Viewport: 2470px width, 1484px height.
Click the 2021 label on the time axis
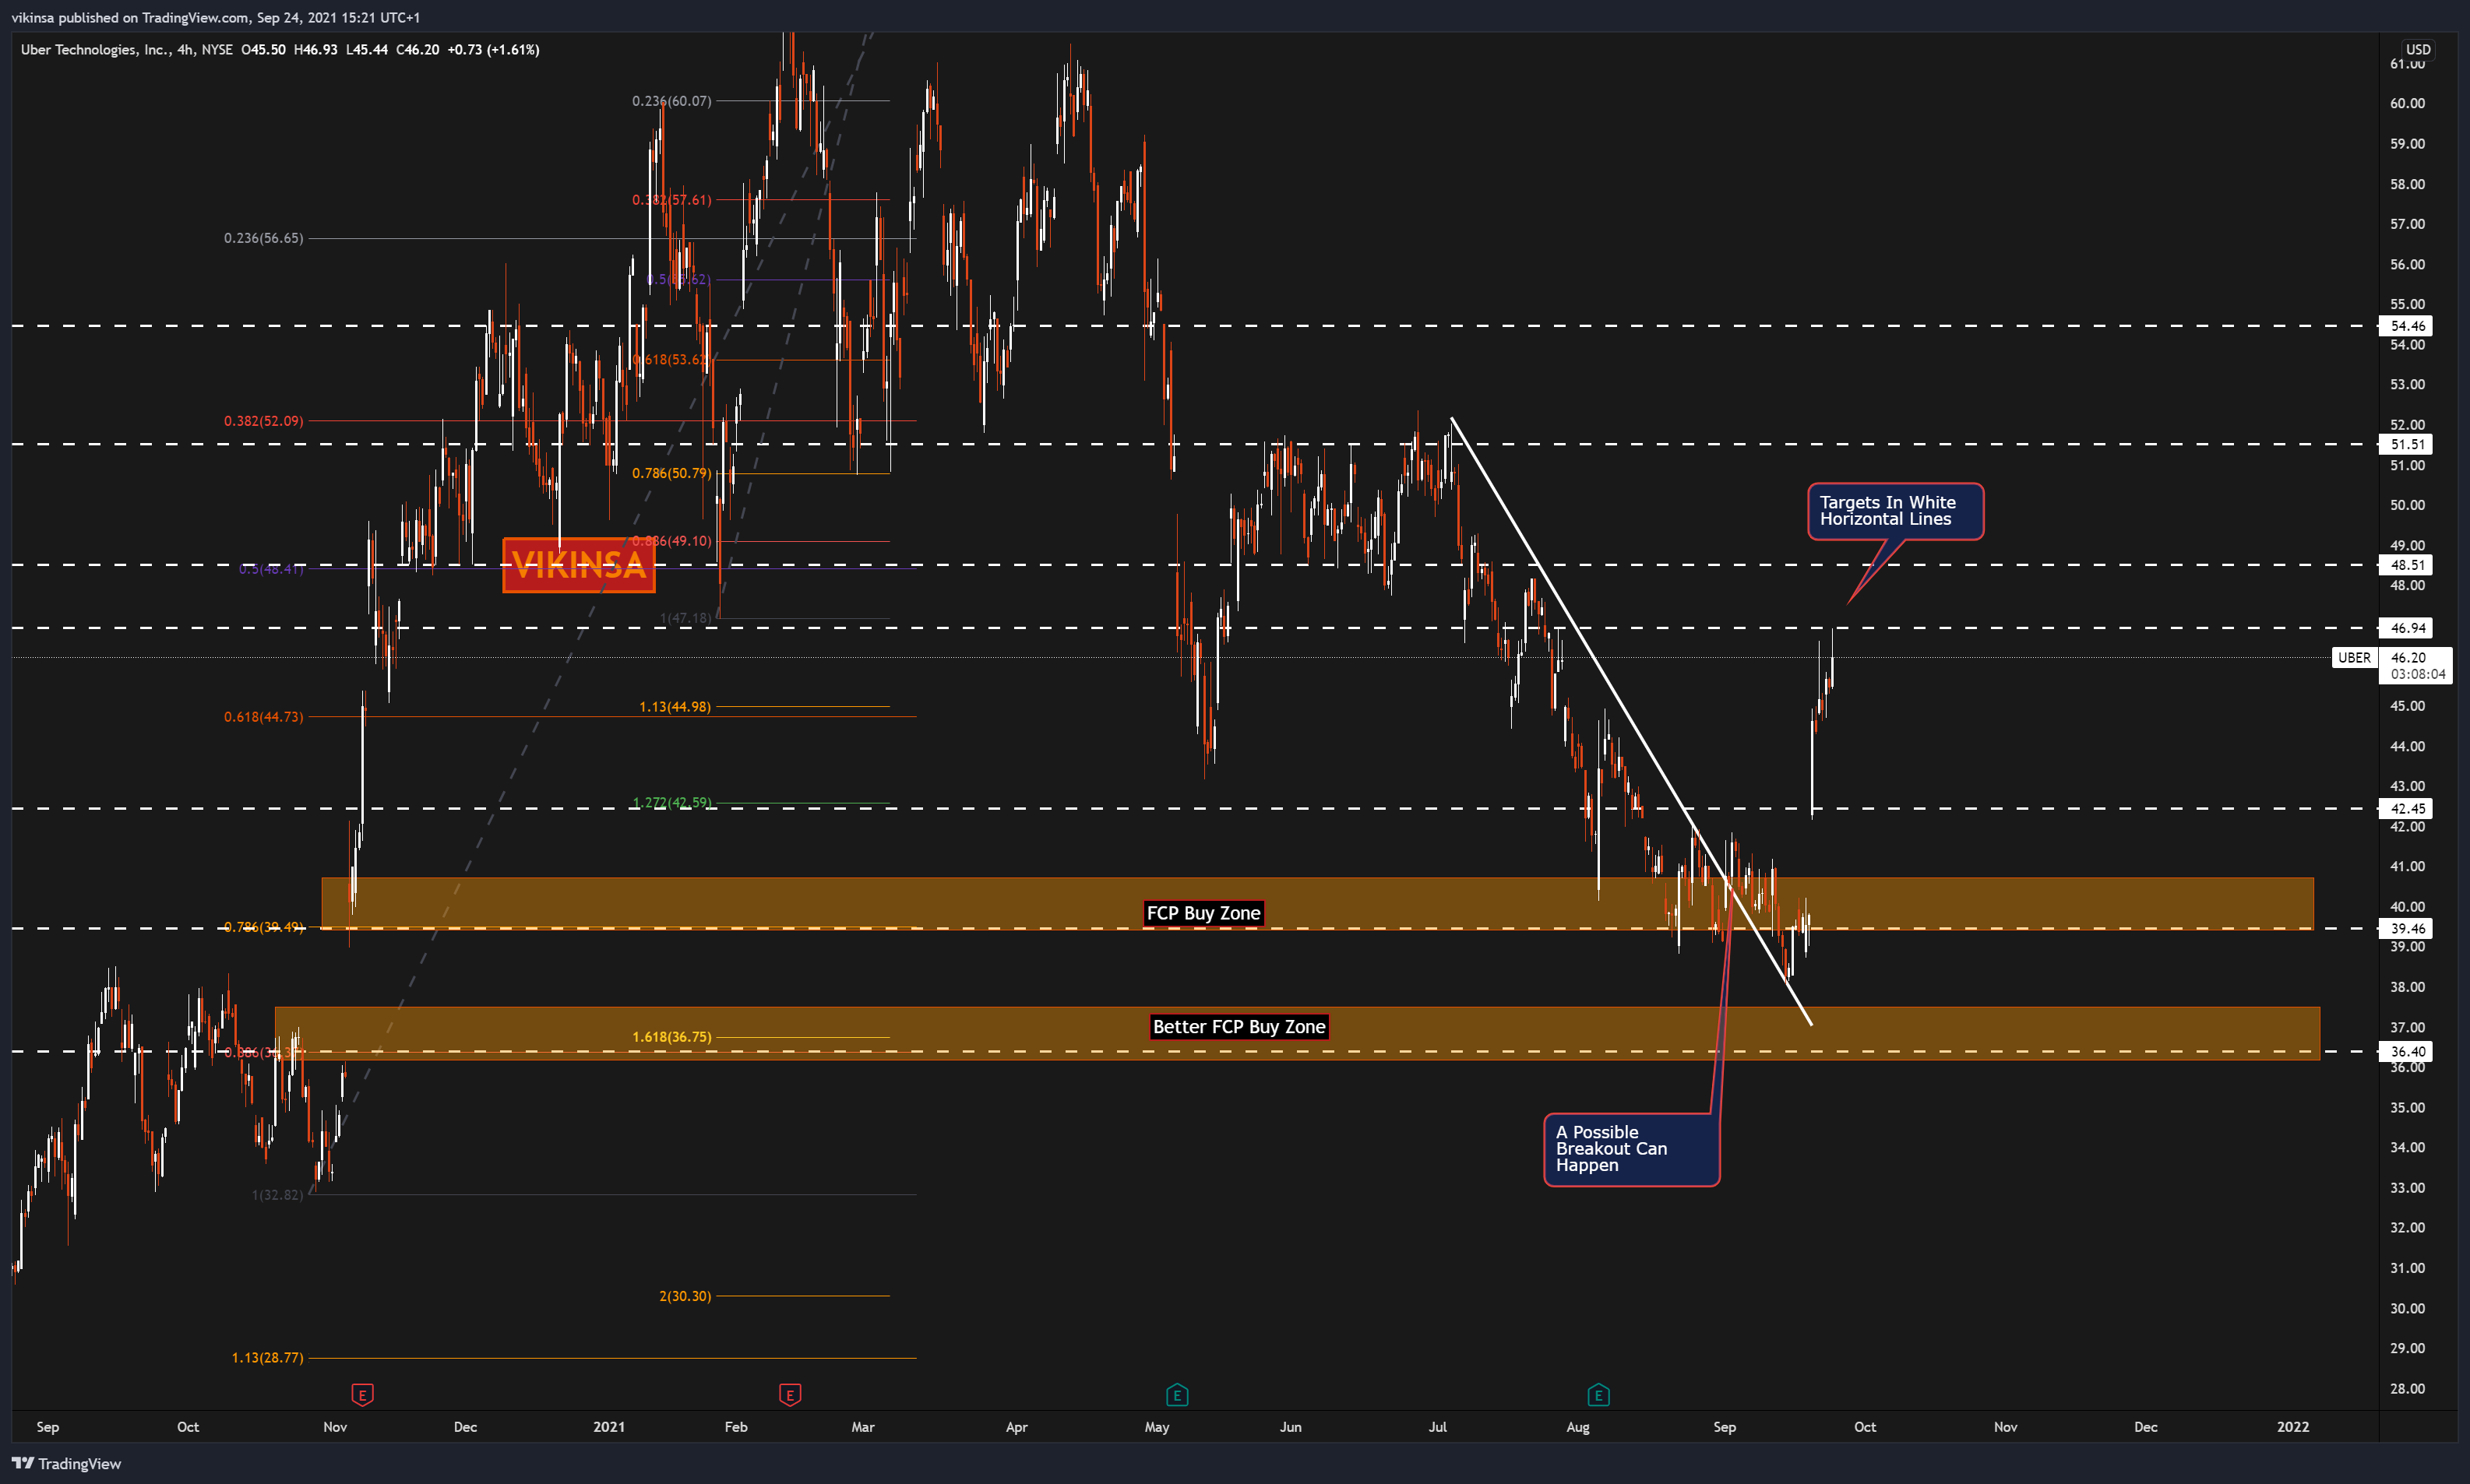click(x=608, y=1427)
